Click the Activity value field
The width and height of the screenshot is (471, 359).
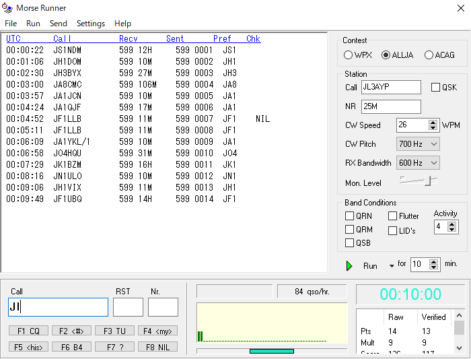click(x=441, y=227)
